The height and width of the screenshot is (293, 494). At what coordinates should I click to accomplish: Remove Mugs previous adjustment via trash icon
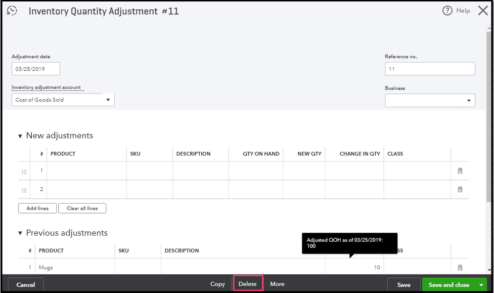point(460,267)
